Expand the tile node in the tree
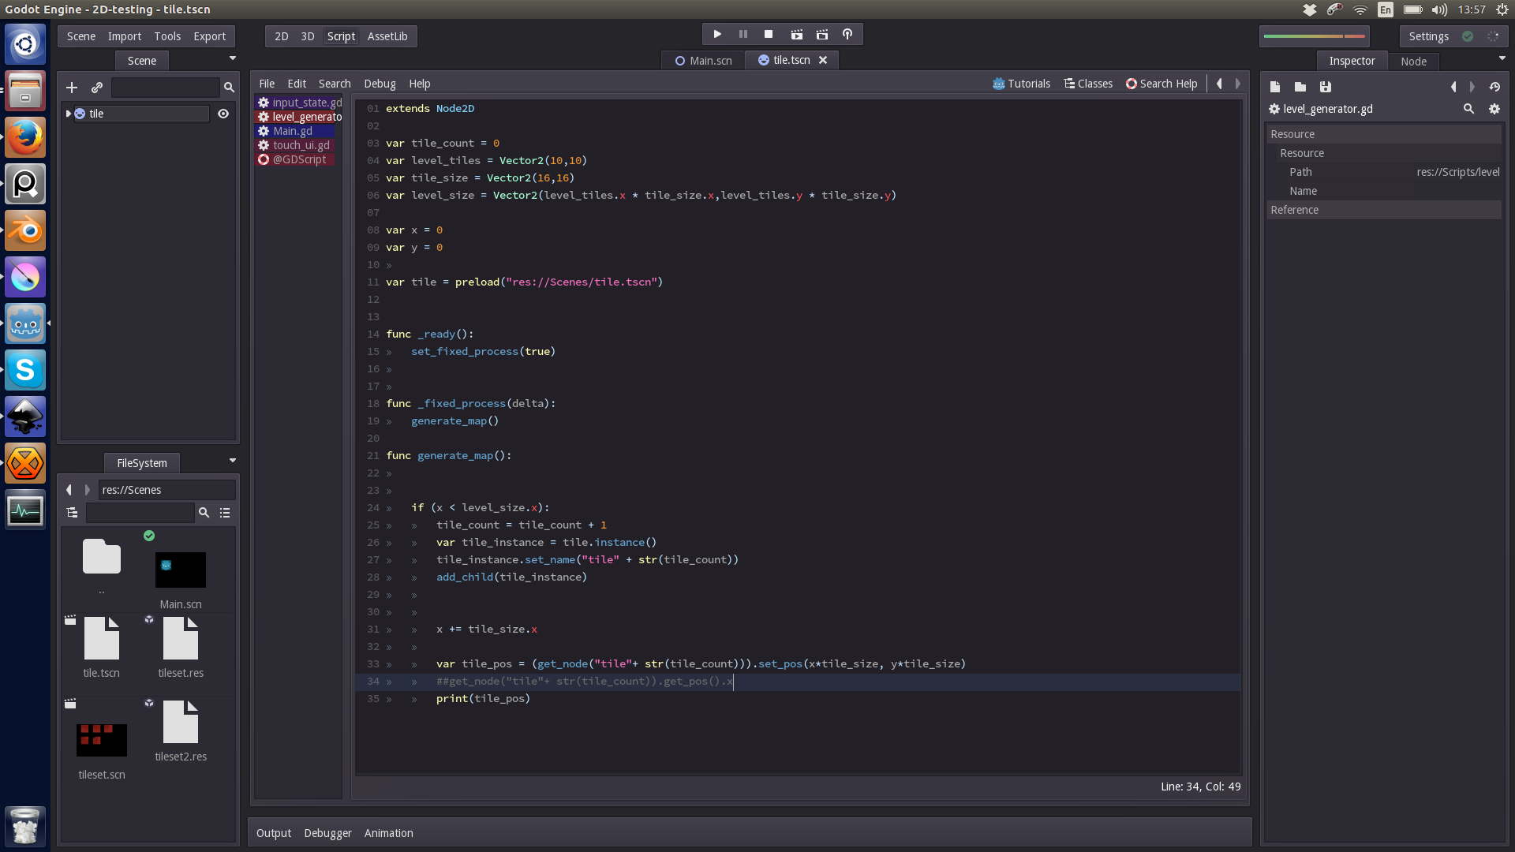 point(69,114)
